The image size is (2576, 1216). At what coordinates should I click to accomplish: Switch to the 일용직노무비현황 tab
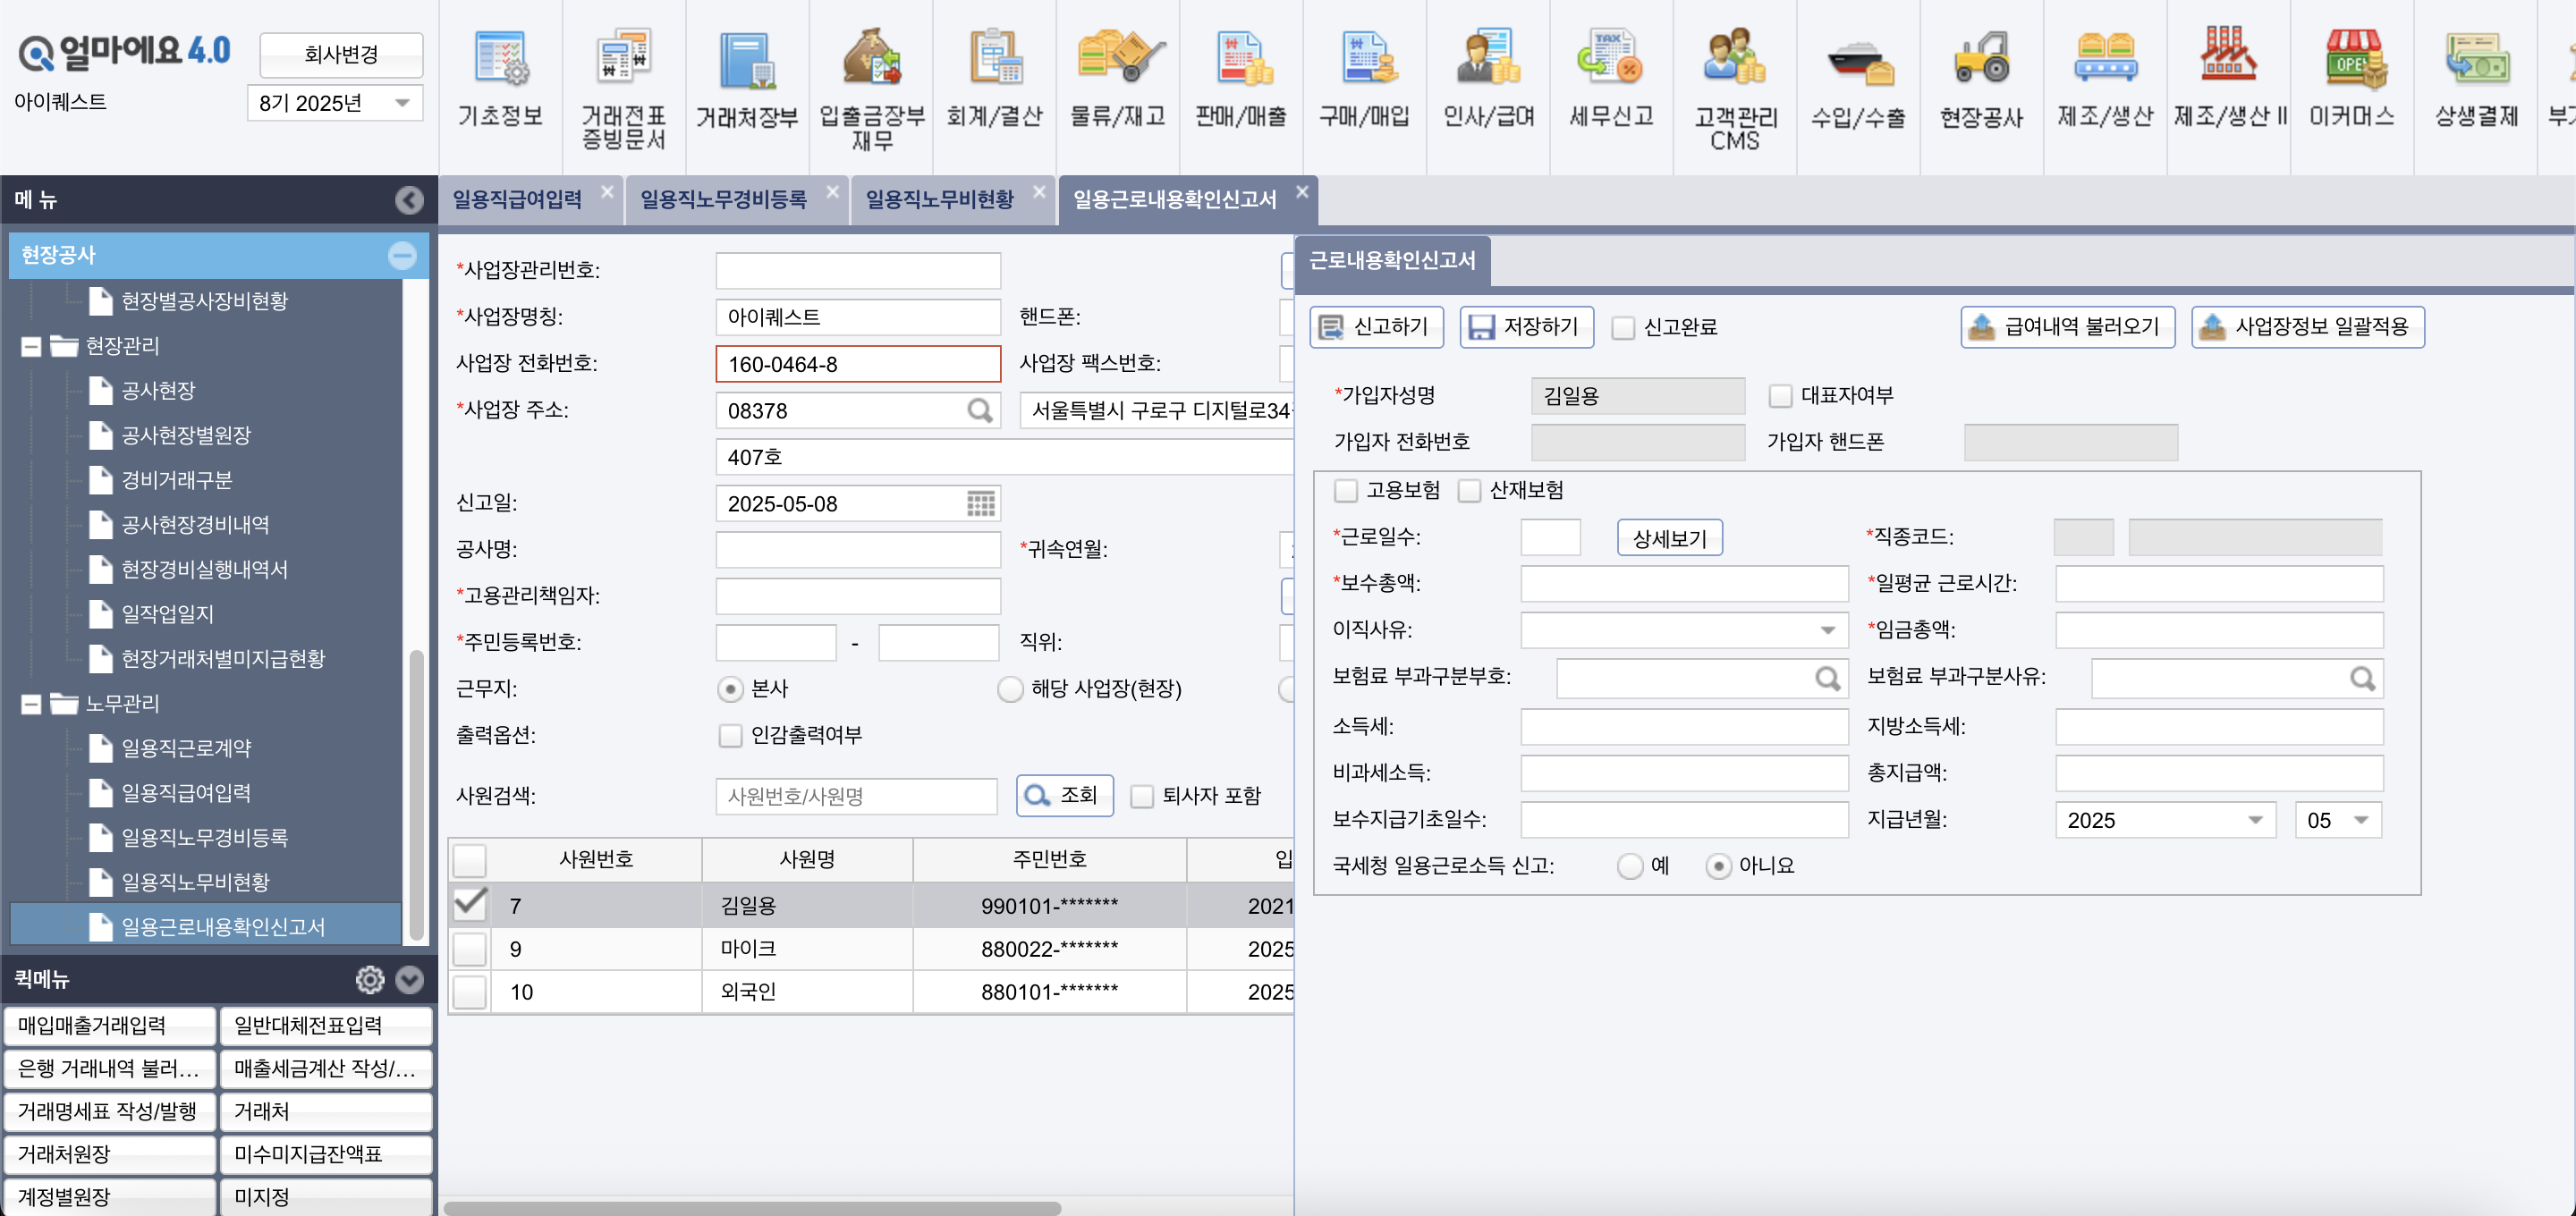pyautogui.click(x=939, y=200)
